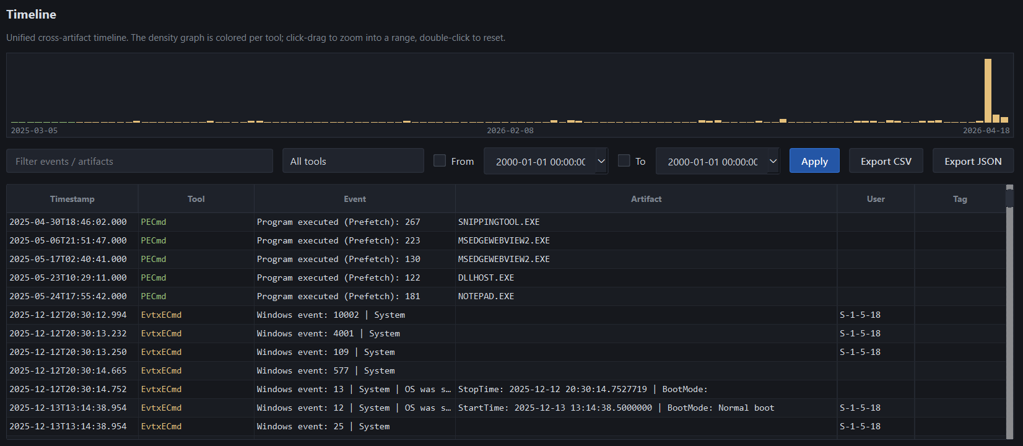This screenshot has width=1023, height=446.
Task: Focus the Filter events / artifacts field
Action: point(139,161)
